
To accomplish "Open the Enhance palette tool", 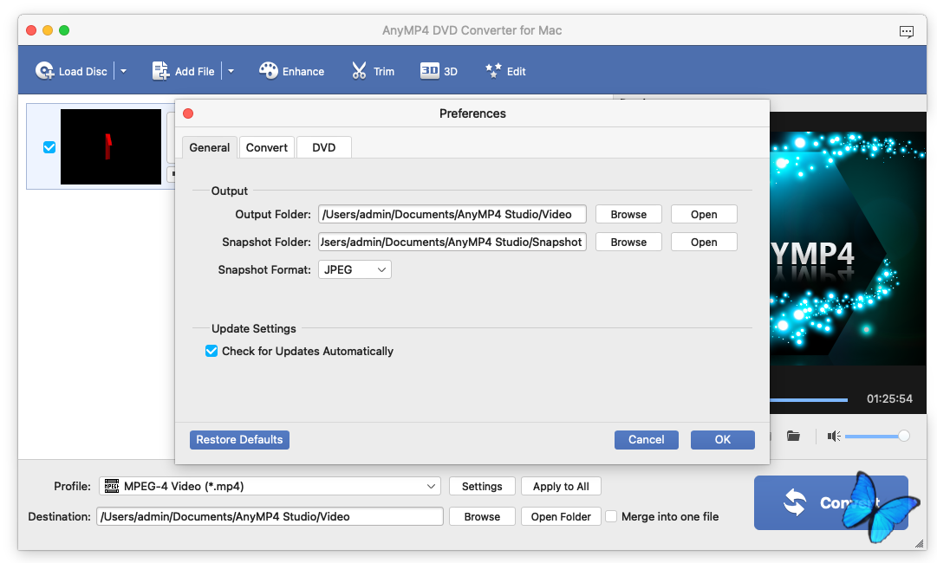I will (x=269, y=71).
